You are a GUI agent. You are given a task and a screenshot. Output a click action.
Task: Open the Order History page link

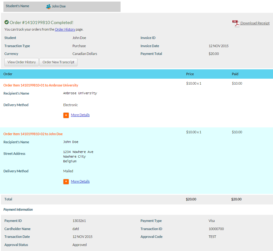point(65,29)
